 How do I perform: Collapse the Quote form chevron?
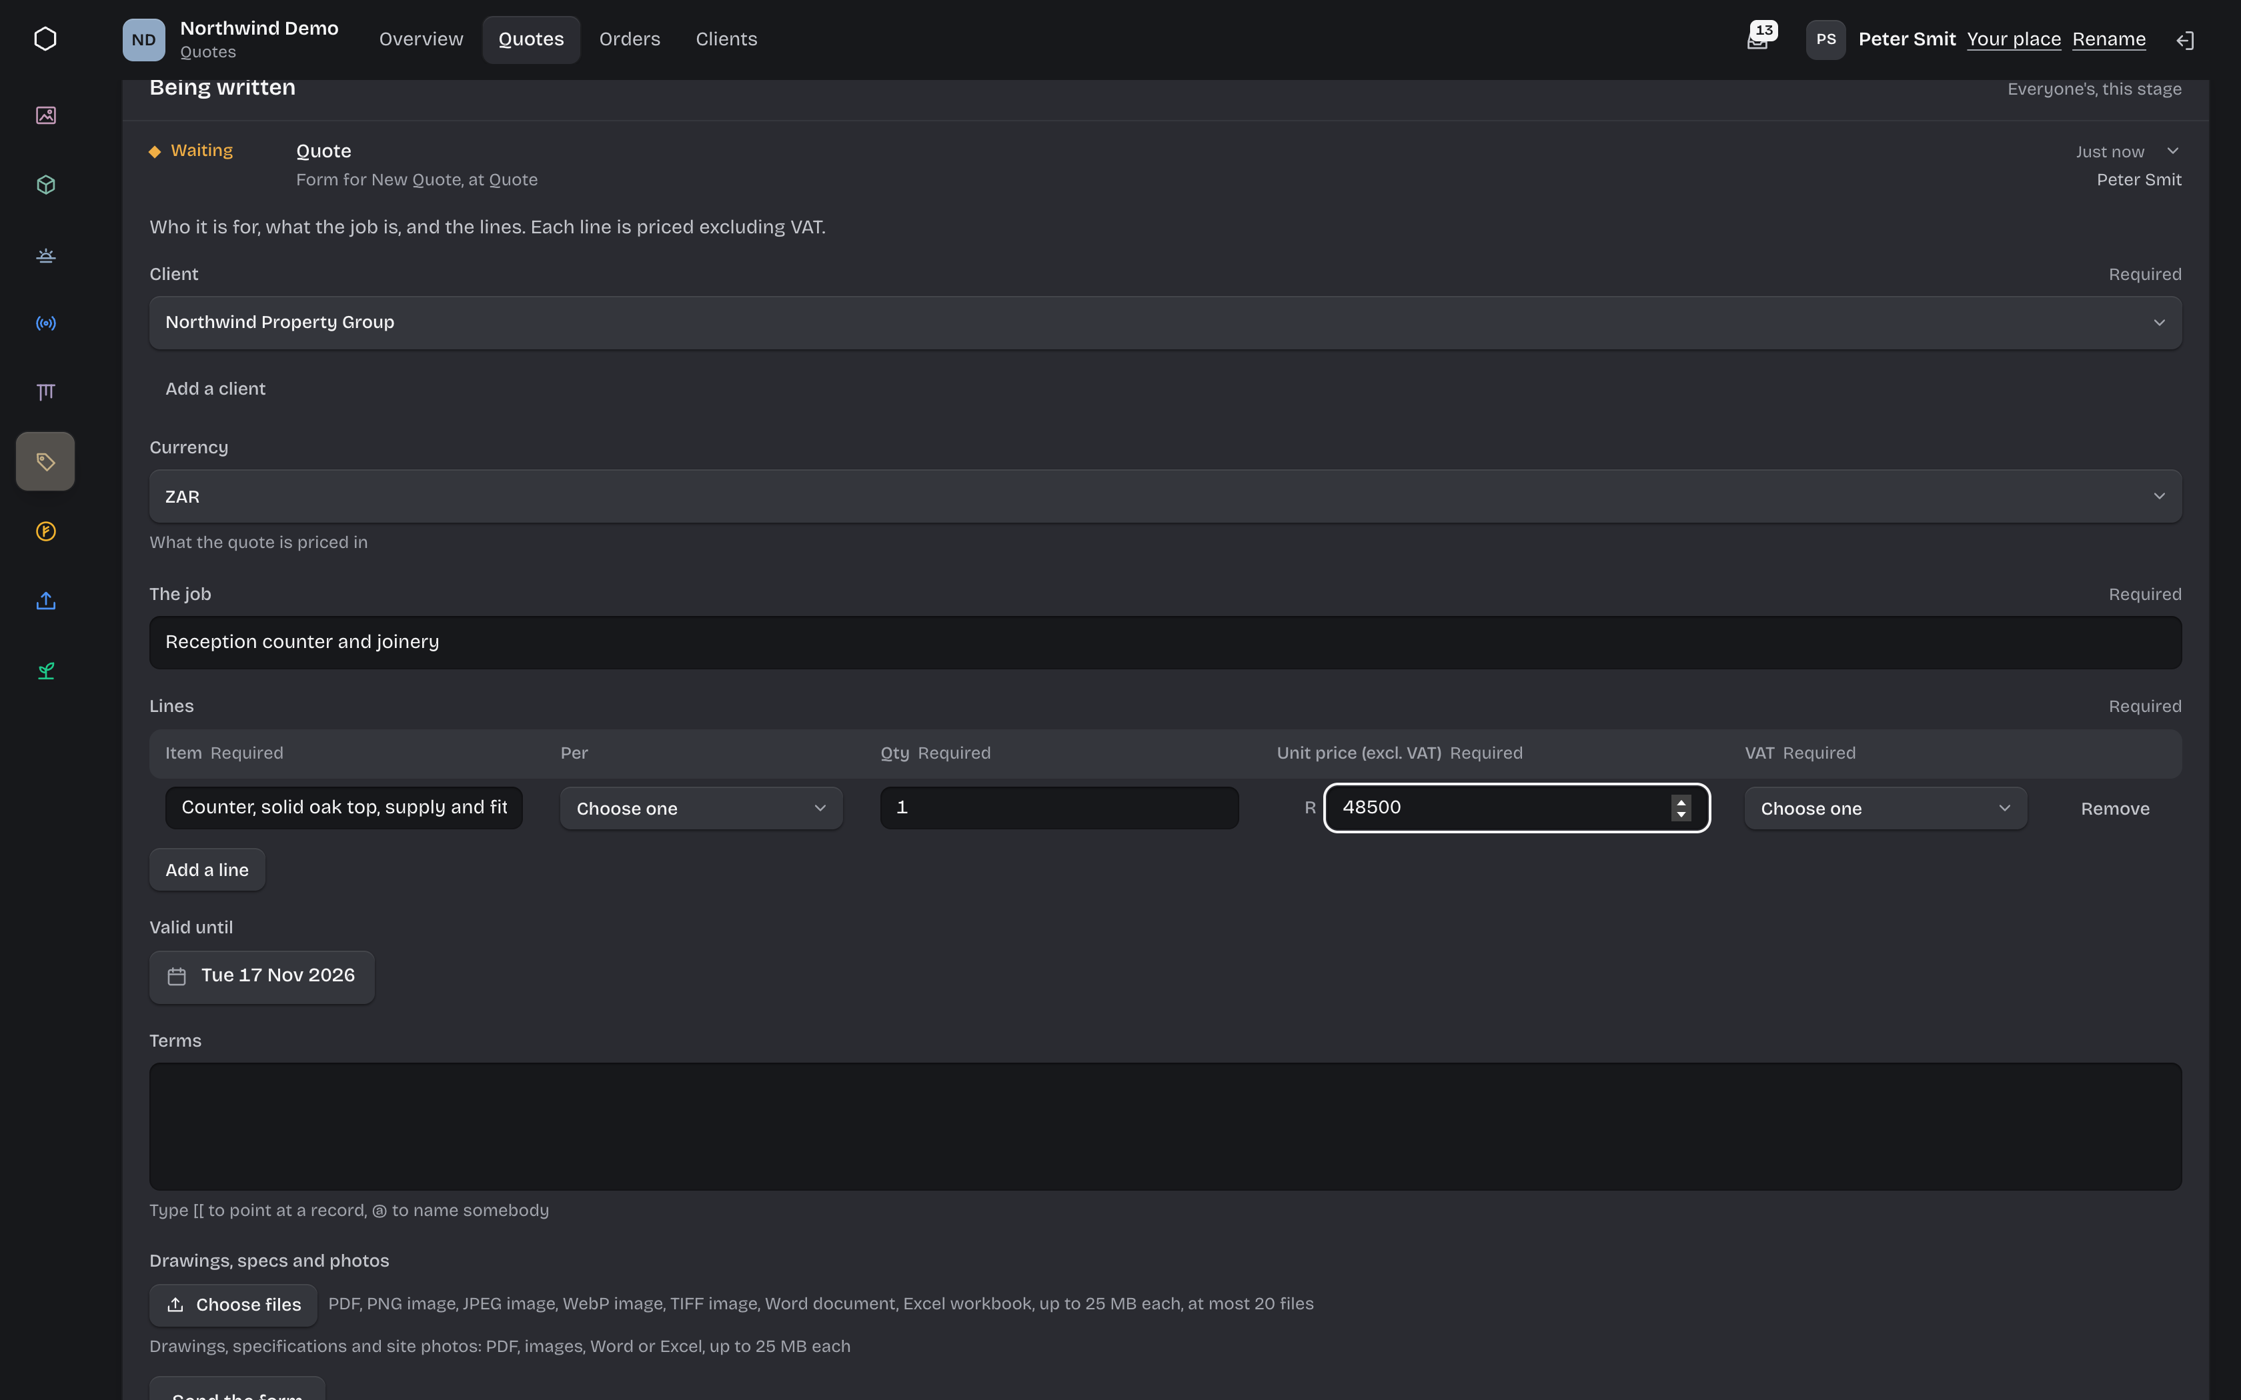coord(2172,151)
